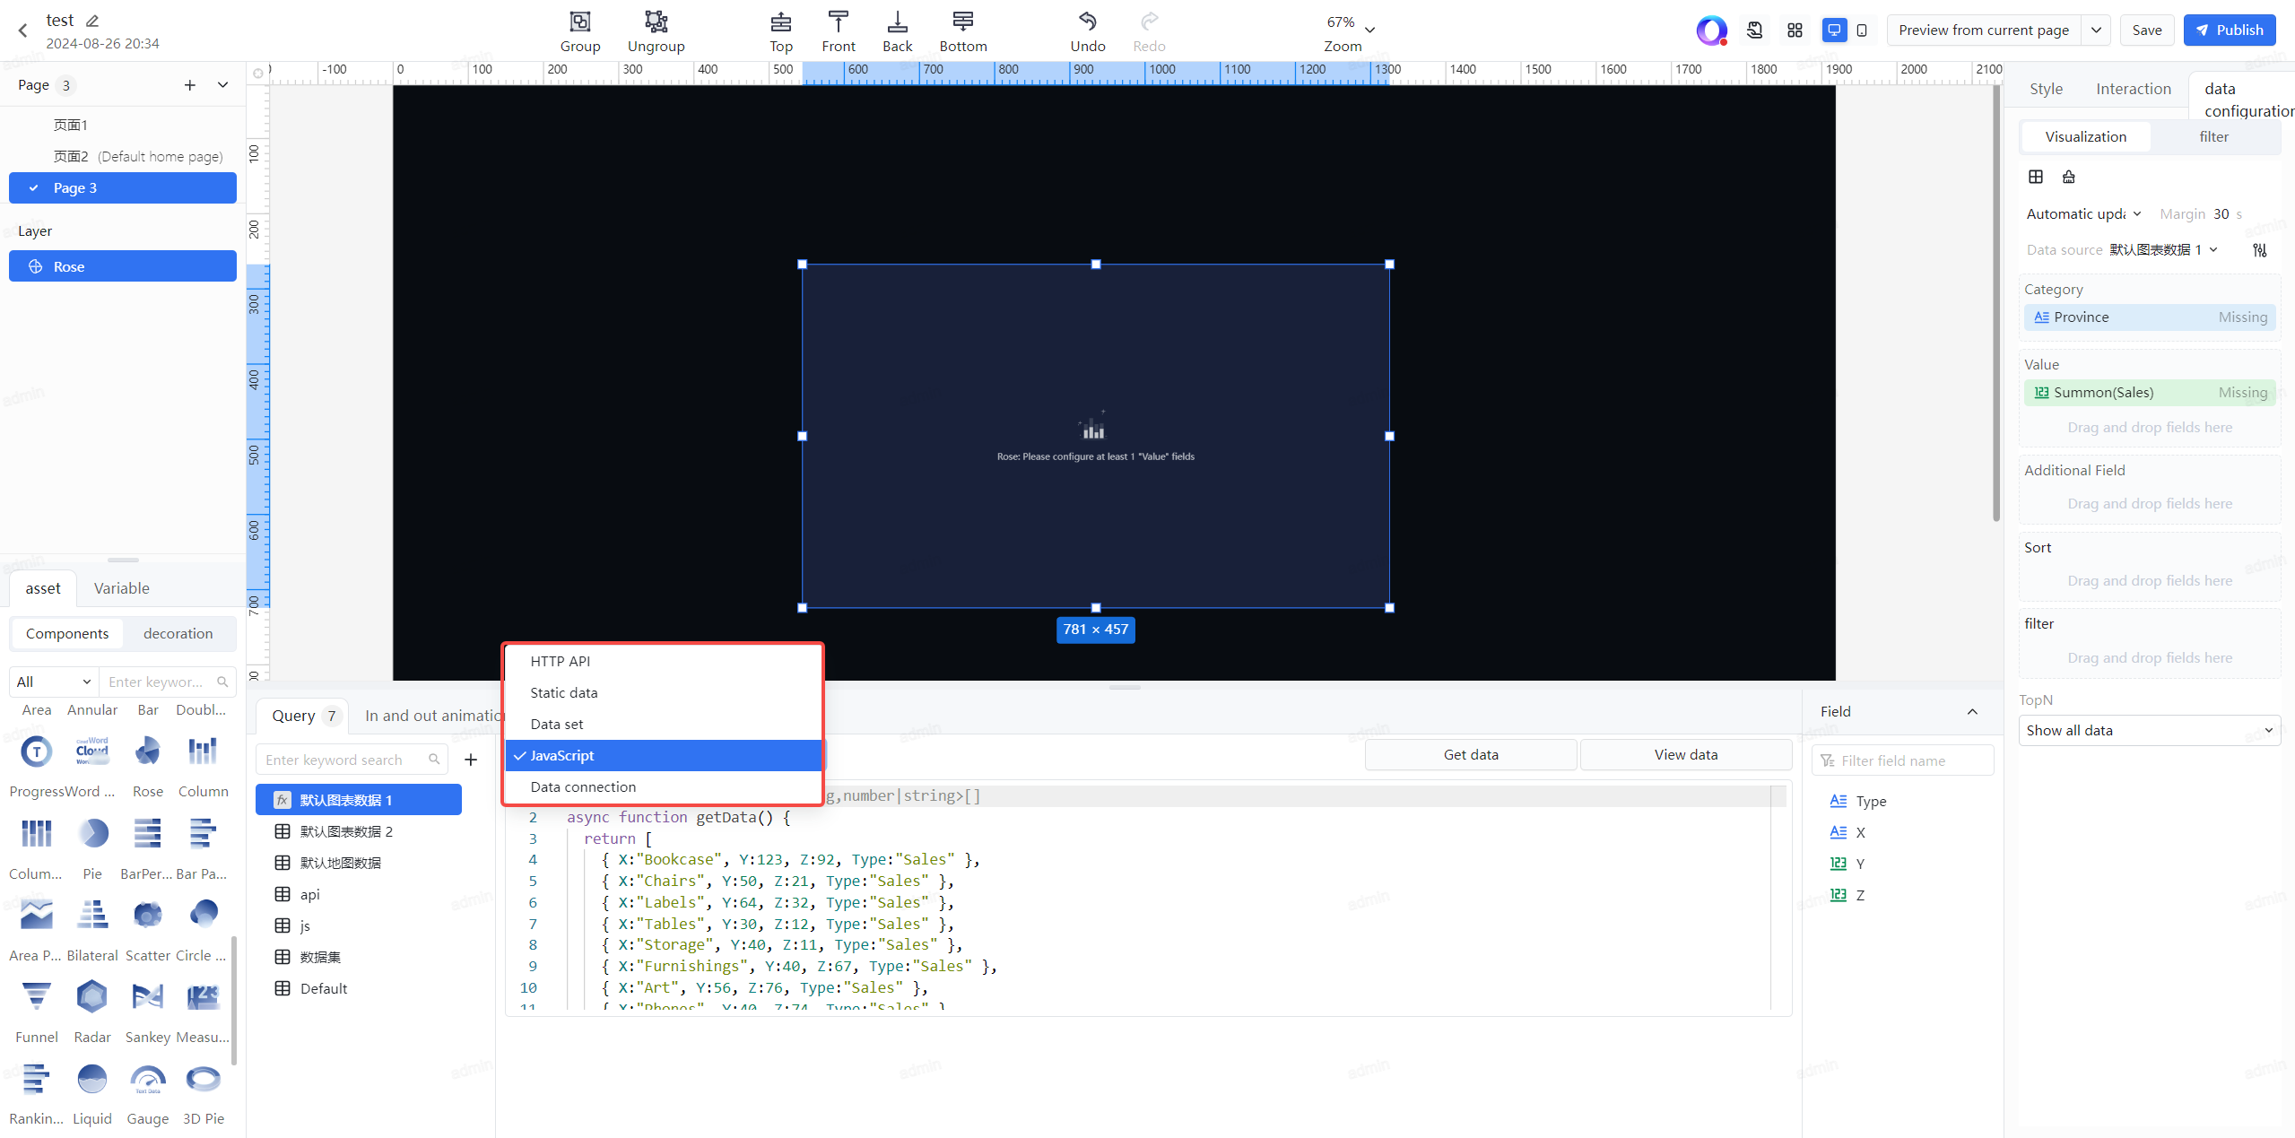Collapse the Field panel

pyautogui.click(x=1972, y=711)
